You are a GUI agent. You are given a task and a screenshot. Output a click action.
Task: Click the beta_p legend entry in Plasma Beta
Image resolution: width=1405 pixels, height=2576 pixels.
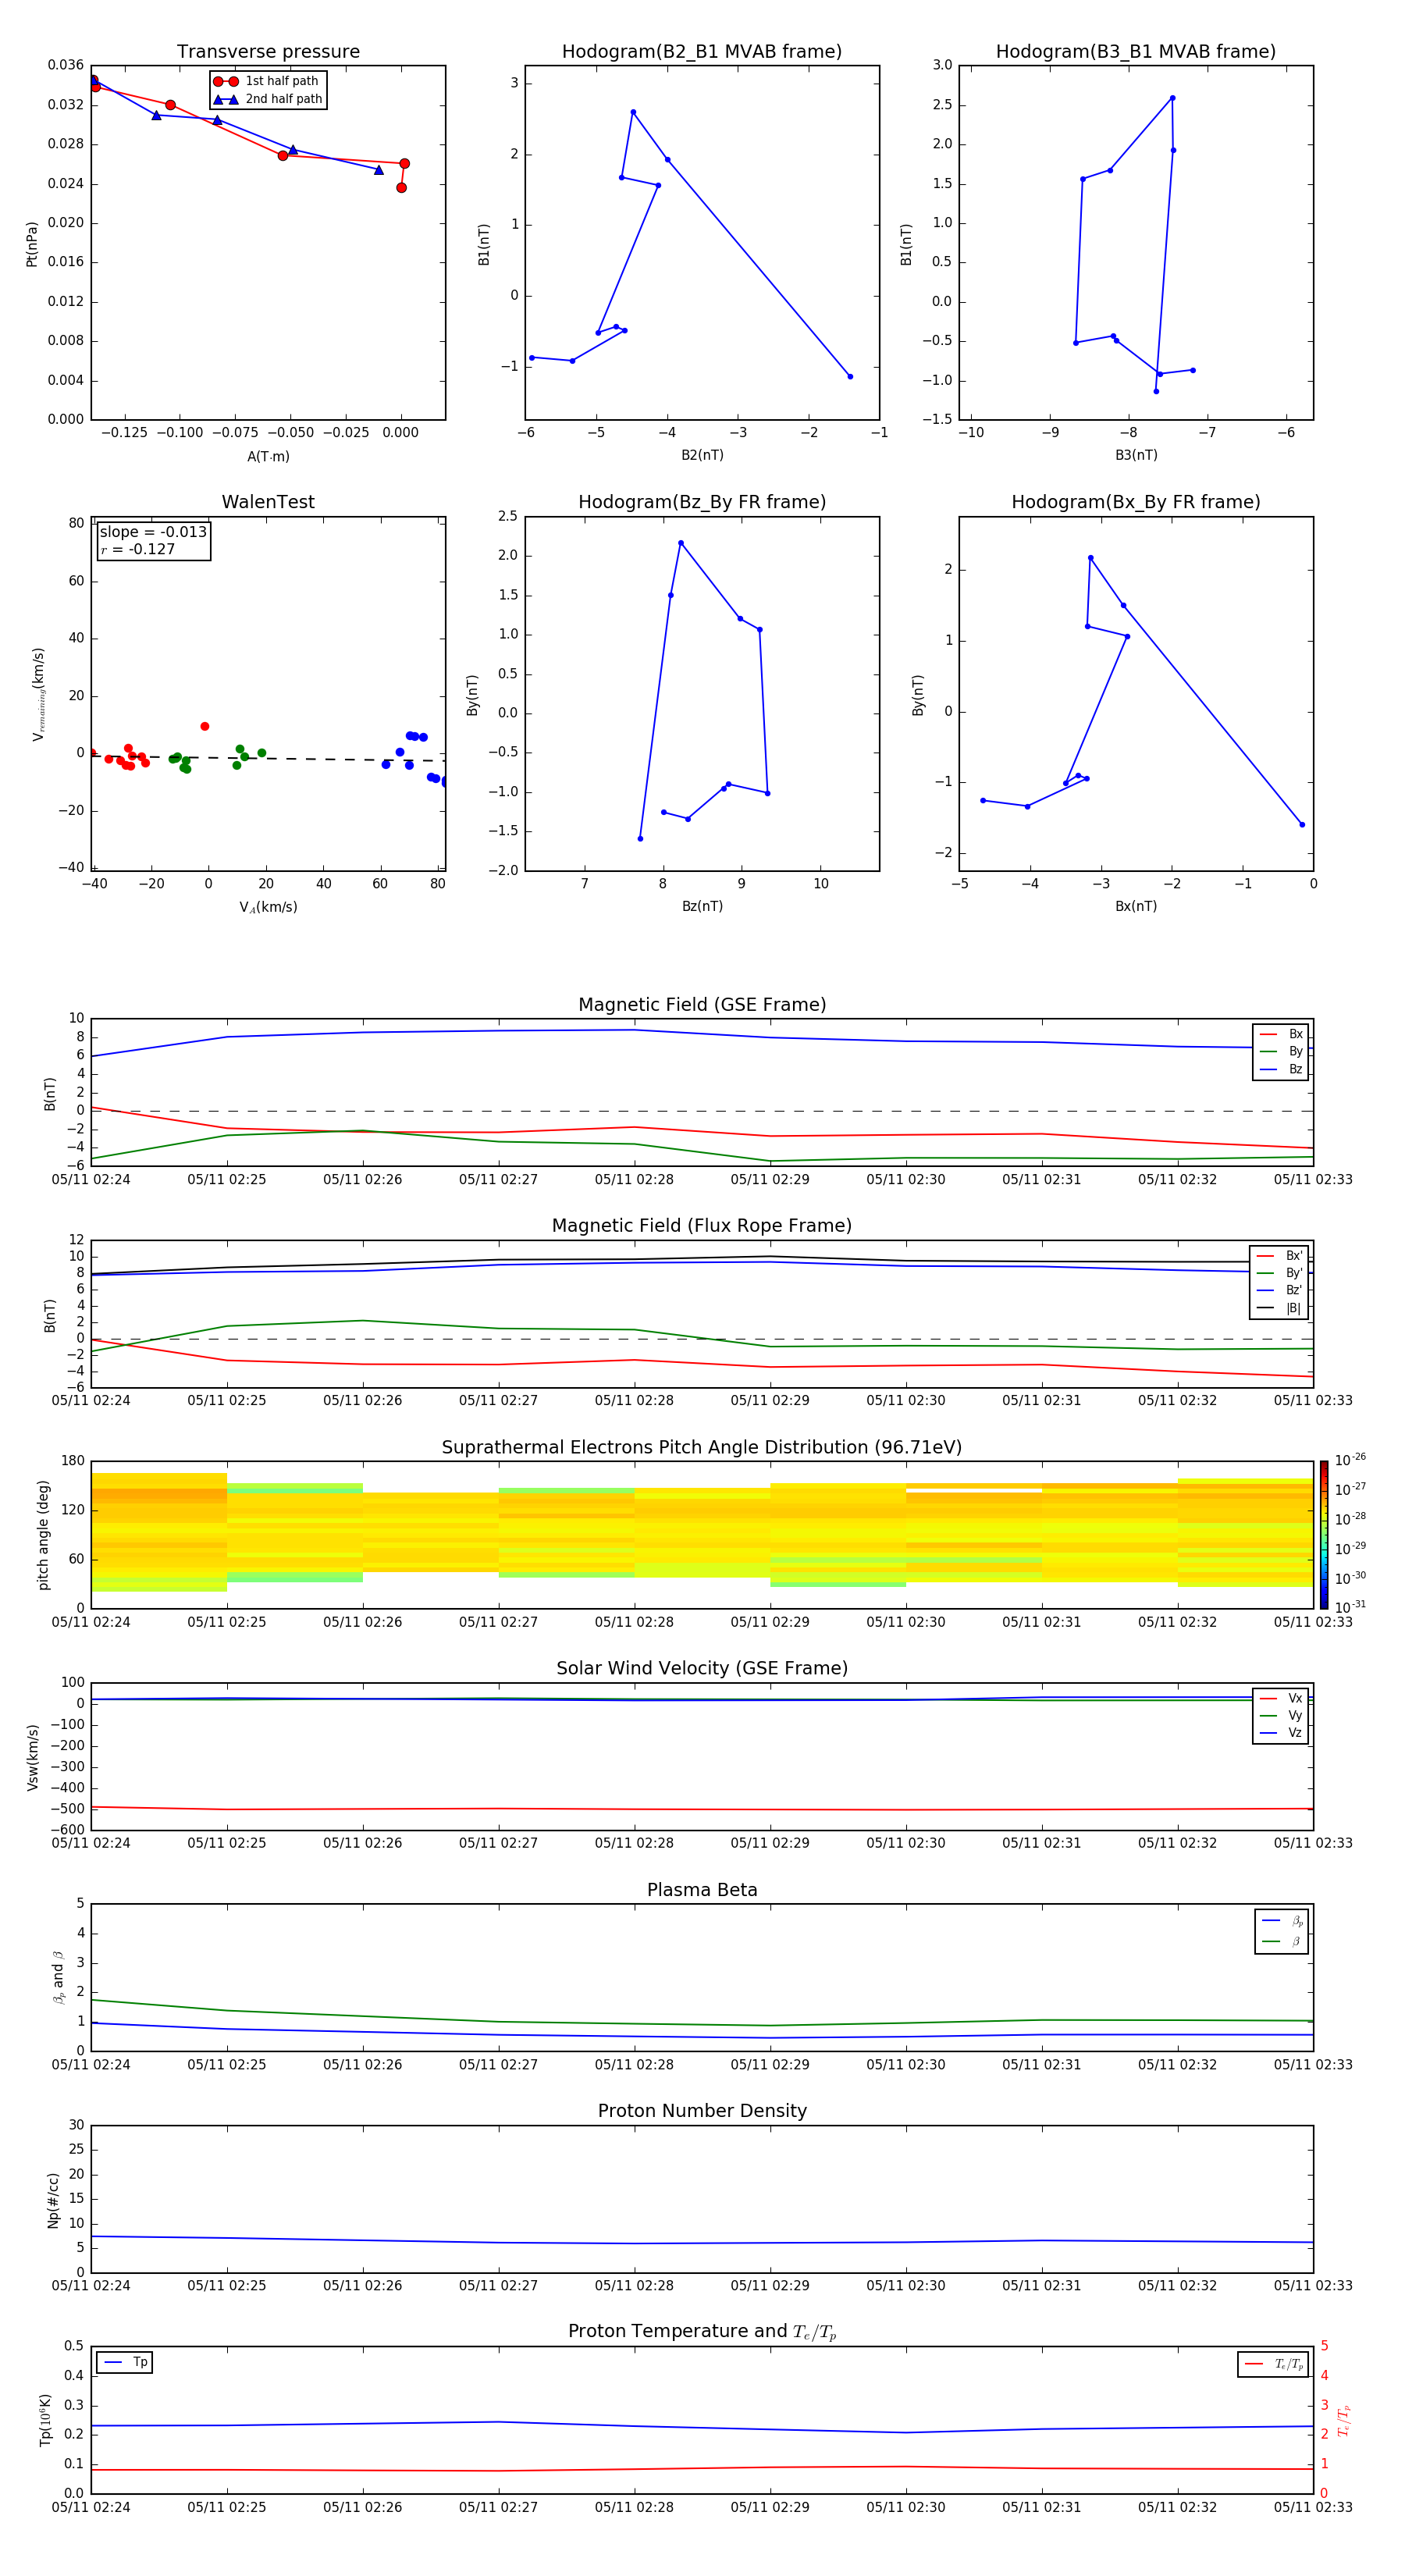pos(1282,1921)
